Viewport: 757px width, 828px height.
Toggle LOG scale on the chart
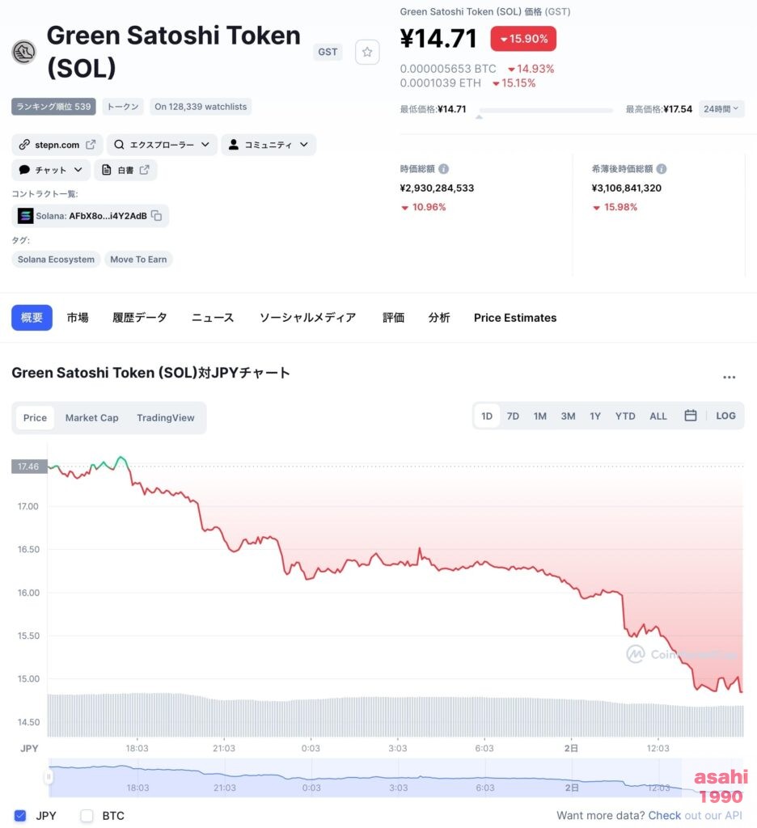point(725,416)
